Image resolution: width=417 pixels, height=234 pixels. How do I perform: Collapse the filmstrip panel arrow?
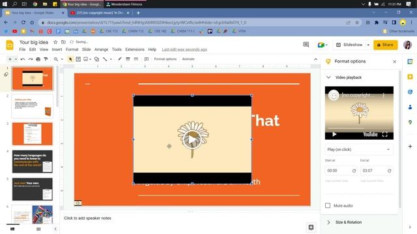coord(55,229)
